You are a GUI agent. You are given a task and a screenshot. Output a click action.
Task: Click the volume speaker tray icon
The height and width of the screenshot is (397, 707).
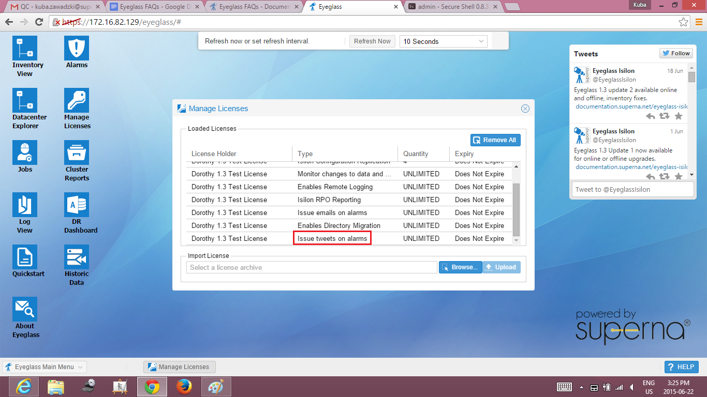click(631, 387)
